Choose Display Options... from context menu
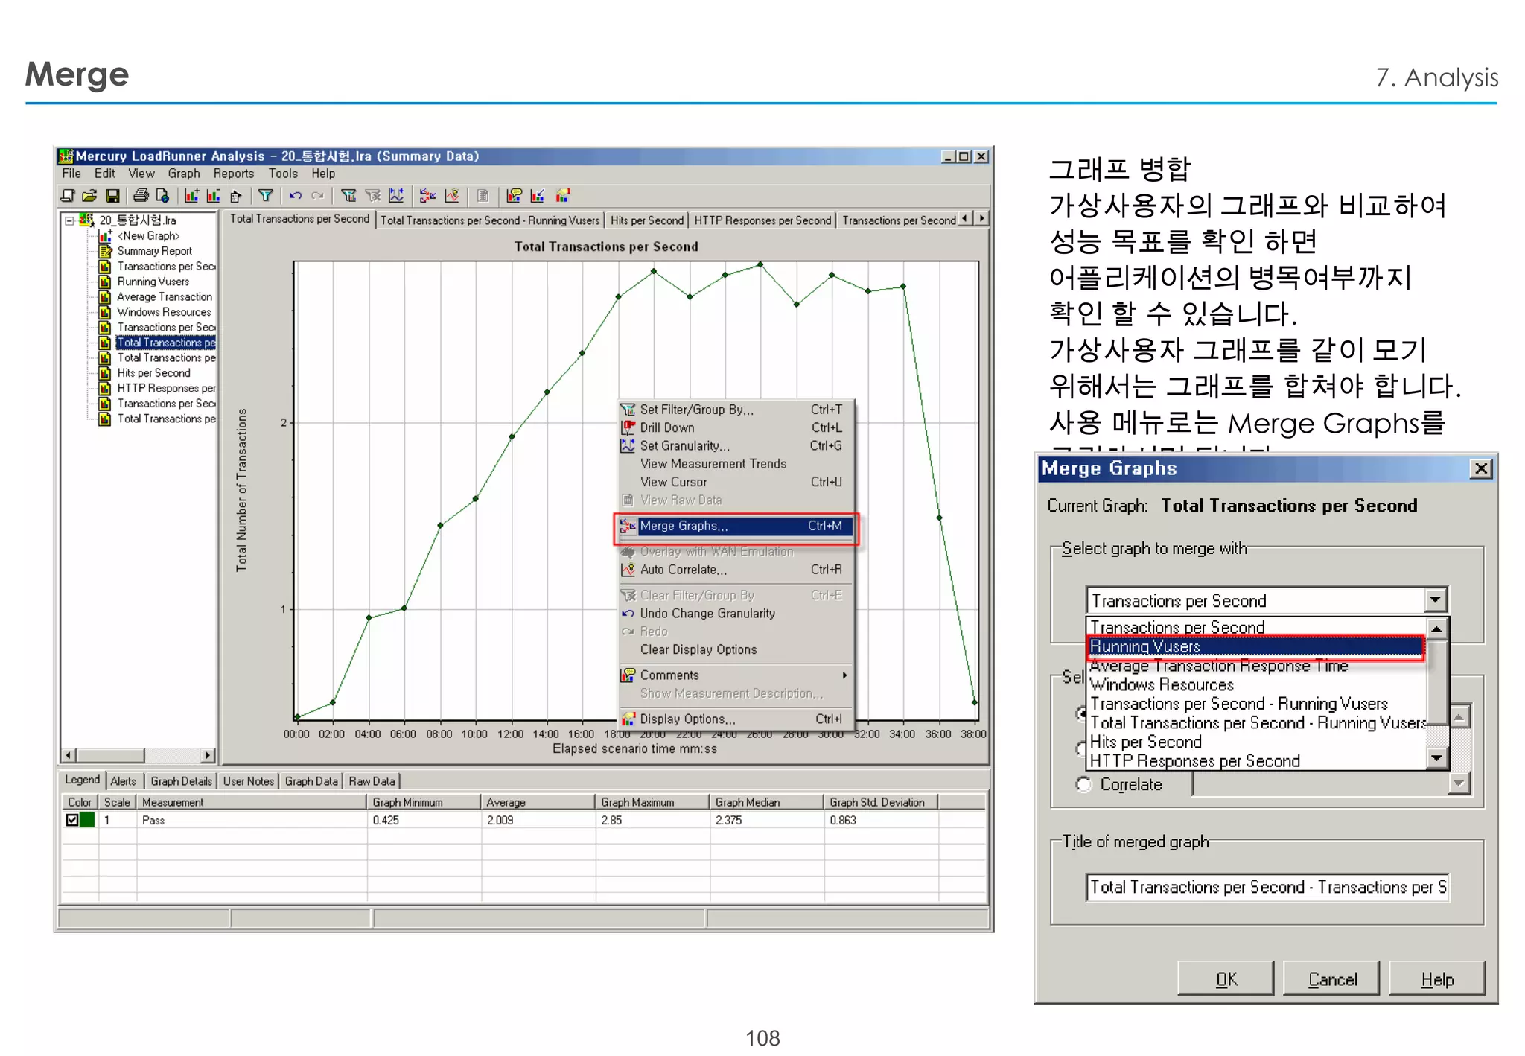1525x1056 pixels. click(736, 719)
